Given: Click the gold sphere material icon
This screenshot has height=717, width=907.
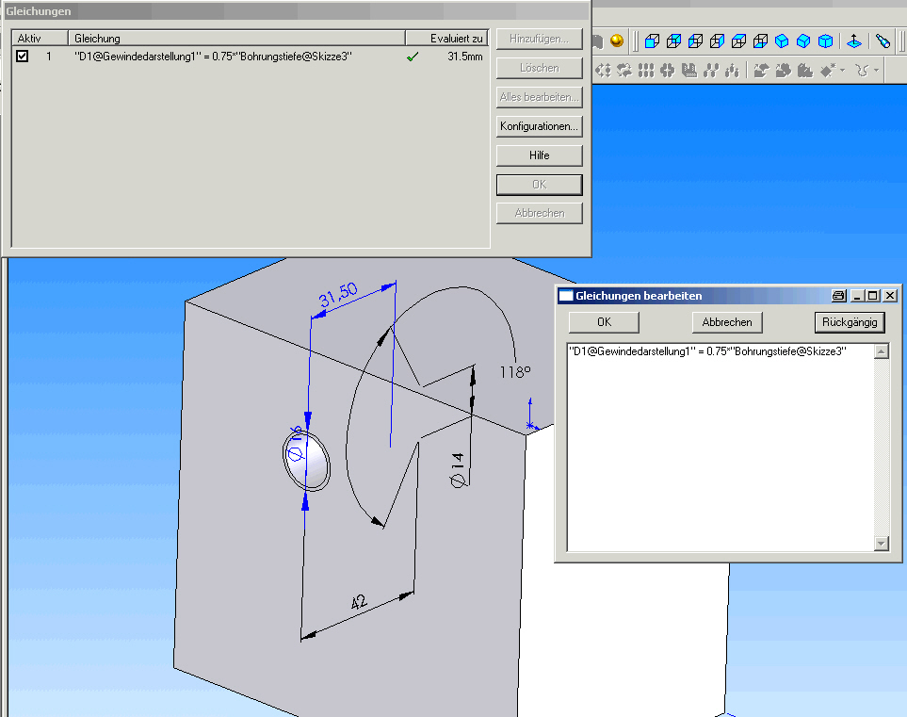Looking at the screenshot, I should point(617,41).
